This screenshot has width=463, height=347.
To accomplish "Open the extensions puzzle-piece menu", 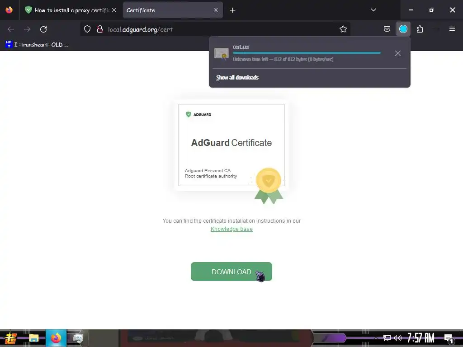I will coord(420,29).
